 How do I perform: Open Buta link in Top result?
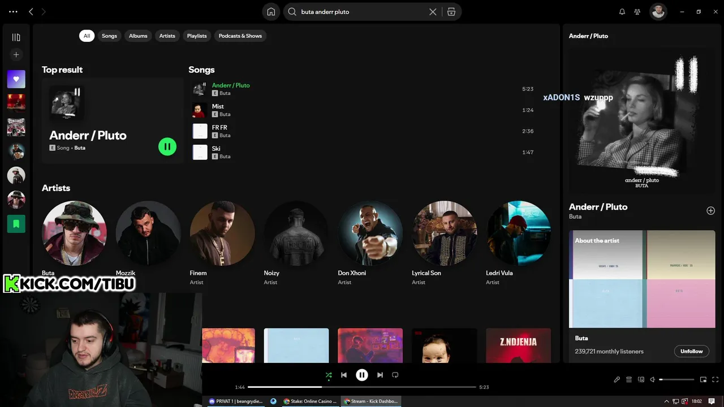(x=80, y=148)
